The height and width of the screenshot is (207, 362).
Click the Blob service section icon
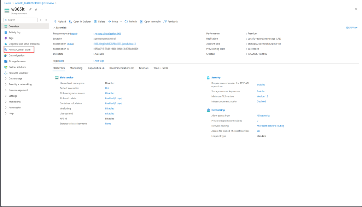[x=57, y=78]
